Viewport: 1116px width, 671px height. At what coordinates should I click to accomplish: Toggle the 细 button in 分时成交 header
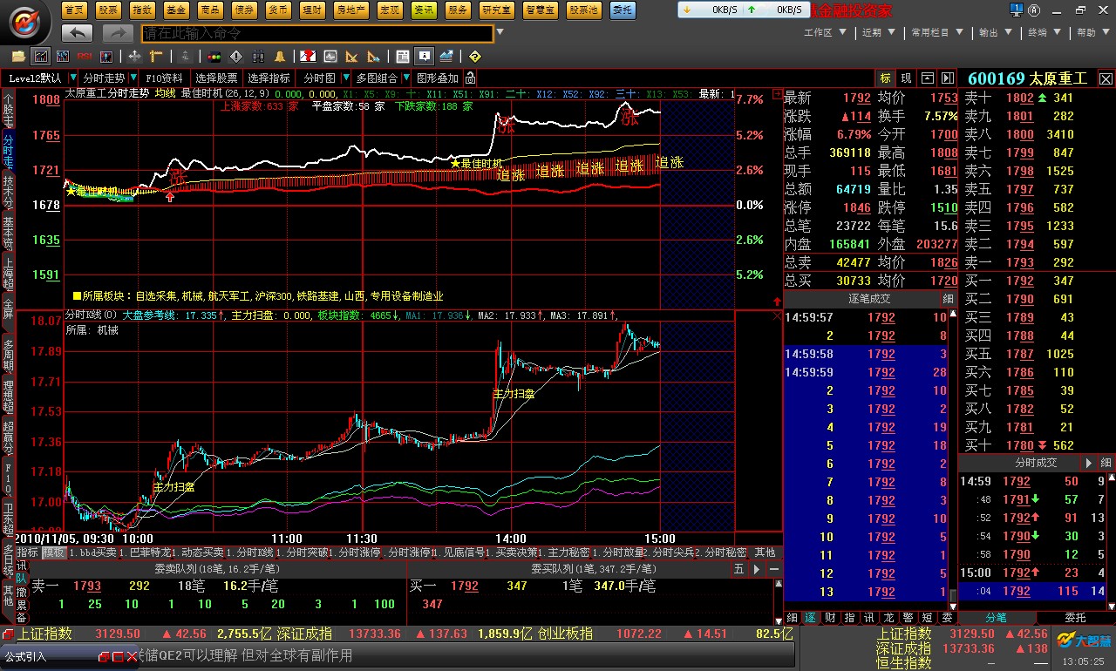[1106, 463]
